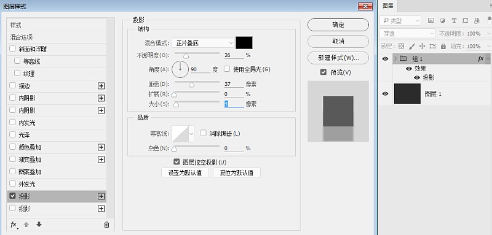Image resolution: width=492 pixels, height=235 pixels.
Task: Filter layers by pixel layer icon
Action: pyautogui.click(x=431, y=20)
